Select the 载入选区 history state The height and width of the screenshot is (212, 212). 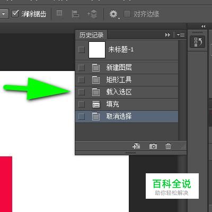tap(127, 92)
